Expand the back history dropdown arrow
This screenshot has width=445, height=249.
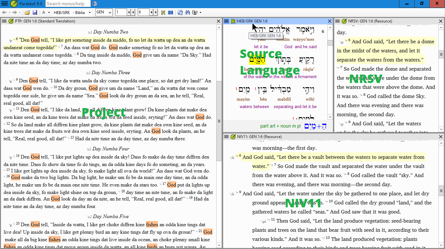(9, 12)
